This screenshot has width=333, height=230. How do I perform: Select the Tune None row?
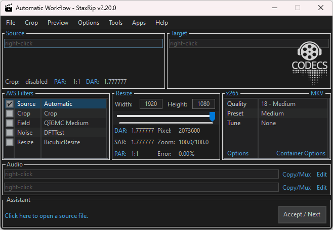click(x=276, y=123)
